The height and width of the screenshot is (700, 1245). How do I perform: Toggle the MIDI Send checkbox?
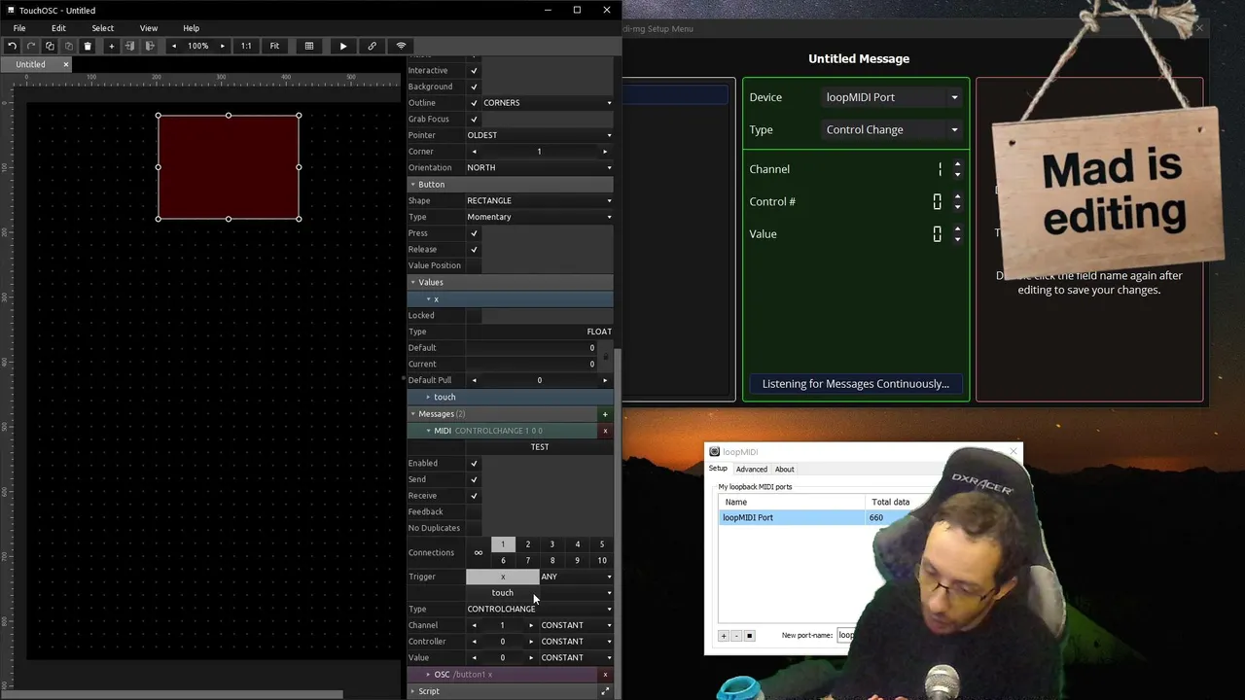click(x=474, y=479)
